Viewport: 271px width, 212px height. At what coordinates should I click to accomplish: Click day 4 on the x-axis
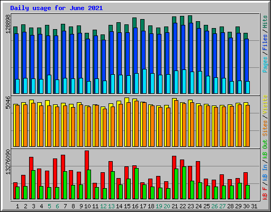[41, 206]
